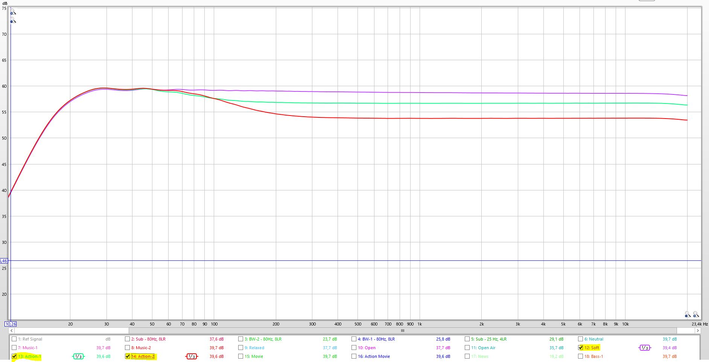Enable the 11: Open Air trace

click(467, 348)
